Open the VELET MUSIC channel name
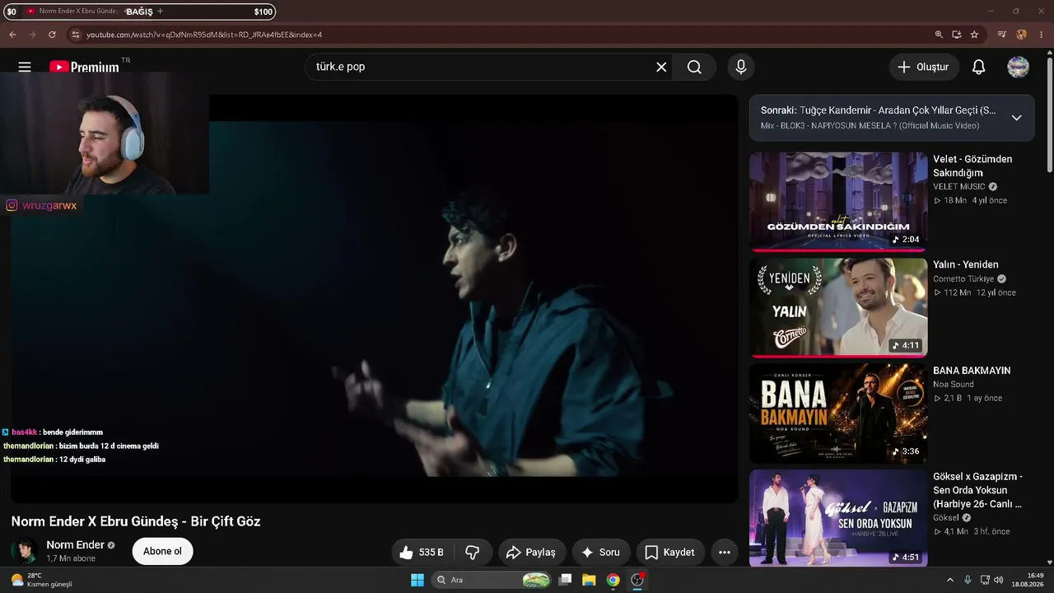Image resolution: width=1054 pixels, height=593 pixels. [958, 187]
